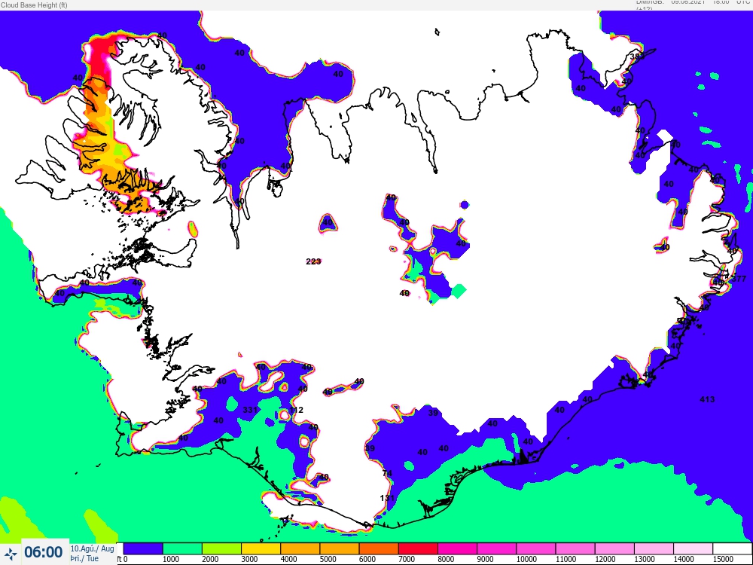Click the '383' value in the northeast
Image resolution: width=753 pixels, height=565 pixels.
pos(637,56)
